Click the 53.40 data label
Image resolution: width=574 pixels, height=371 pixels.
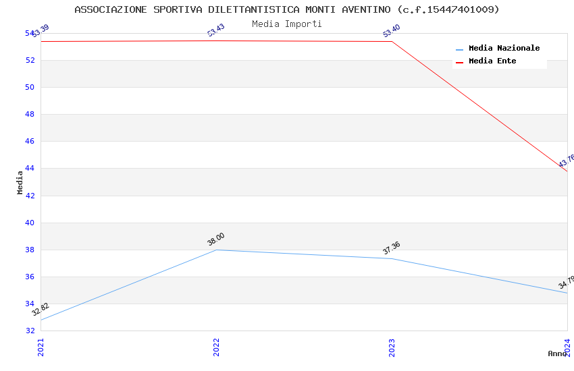click(x=392, y=30)
